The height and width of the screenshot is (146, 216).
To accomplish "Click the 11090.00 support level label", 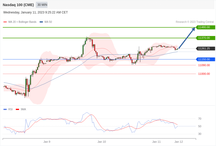I will (204, 65).
